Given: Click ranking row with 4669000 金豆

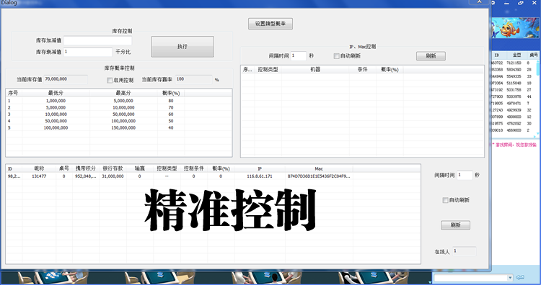Looking at the screenshot, I should 514,130.
